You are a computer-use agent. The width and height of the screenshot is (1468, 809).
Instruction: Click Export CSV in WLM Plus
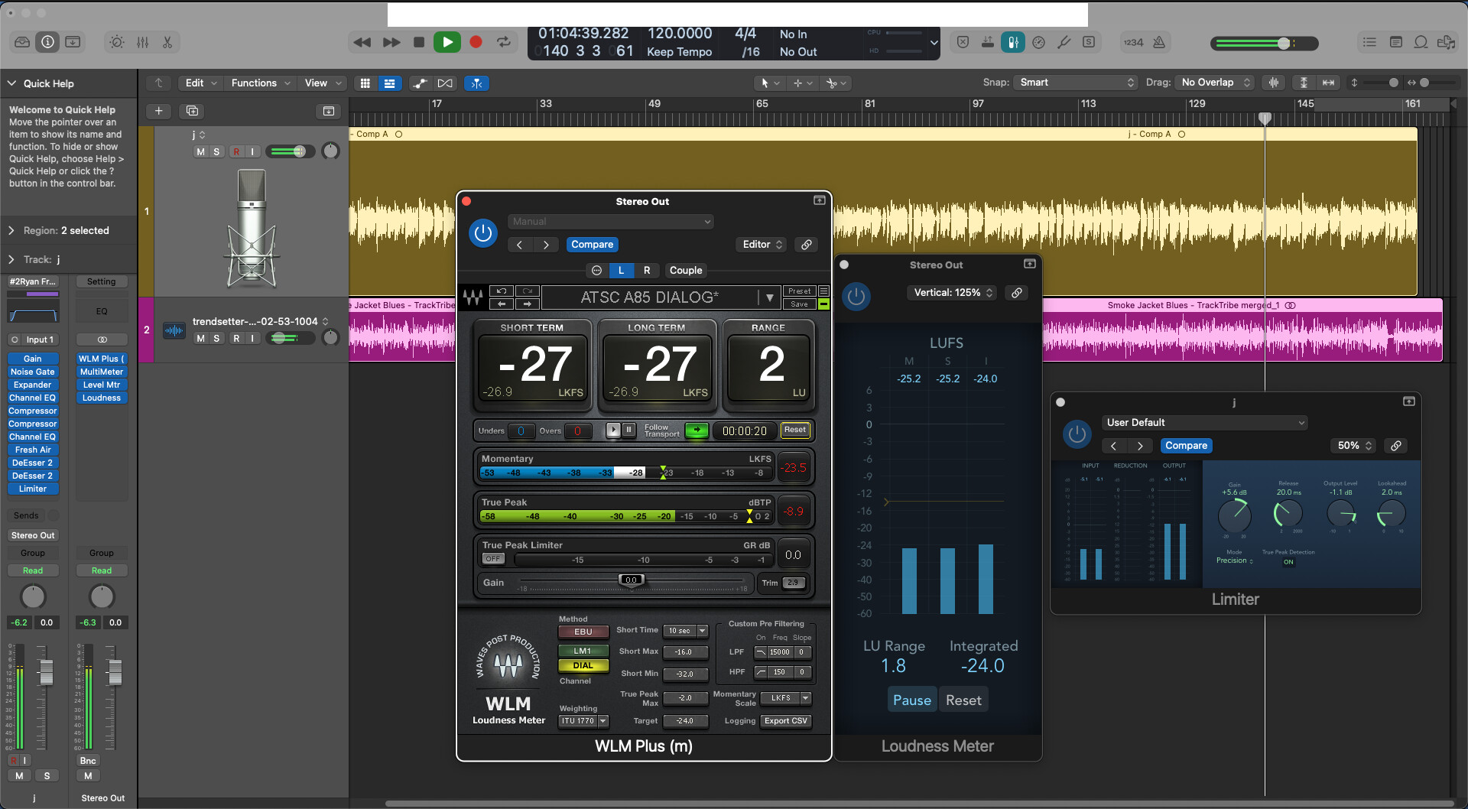point(785,721)
